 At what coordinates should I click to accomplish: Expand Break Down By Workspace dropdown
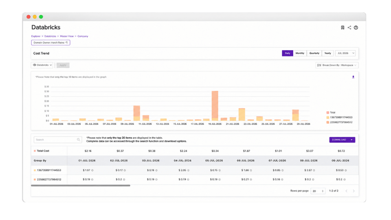(x=337, y=65)
